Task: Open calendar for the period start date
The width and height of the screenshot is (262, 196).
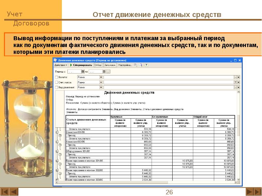Action: coord(83,71)
